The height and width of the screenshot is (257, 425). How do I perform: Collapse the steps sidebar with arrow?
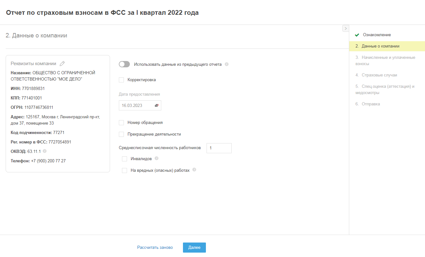pos(345,28)
